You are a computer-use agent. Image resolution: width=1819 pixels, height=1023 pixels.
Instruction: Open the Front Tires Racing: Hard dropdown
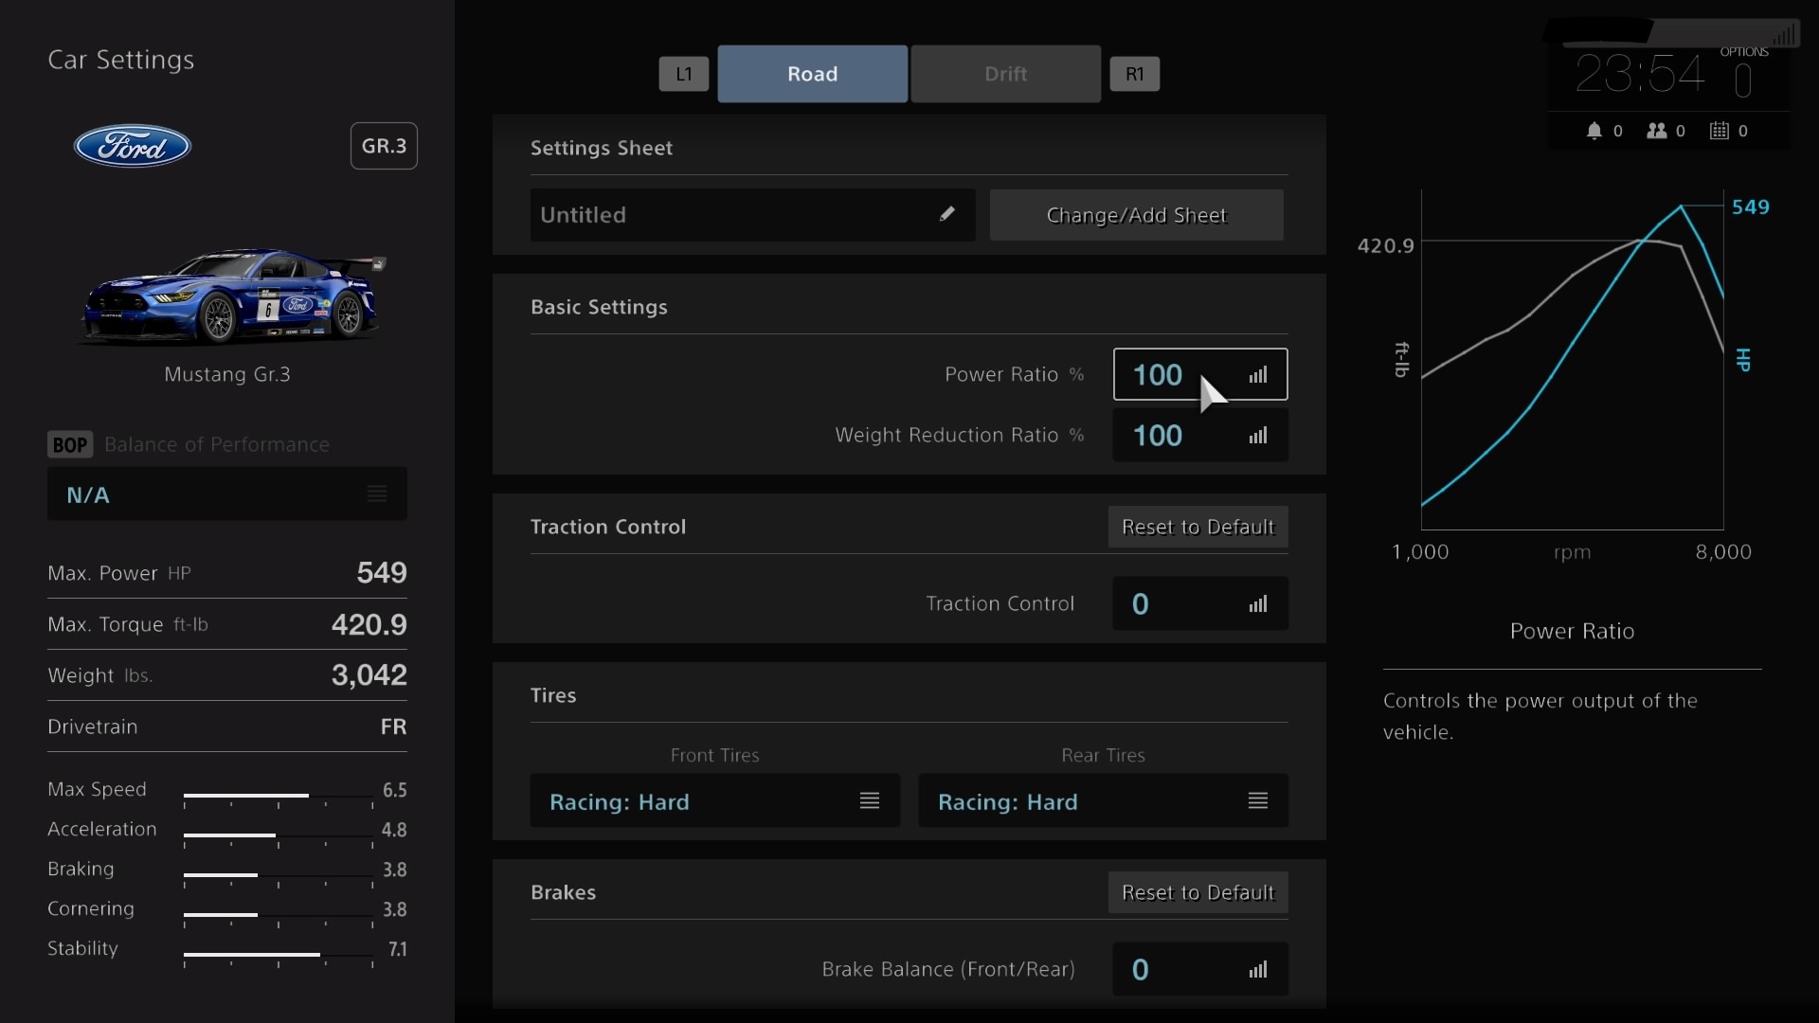[714, 801]
